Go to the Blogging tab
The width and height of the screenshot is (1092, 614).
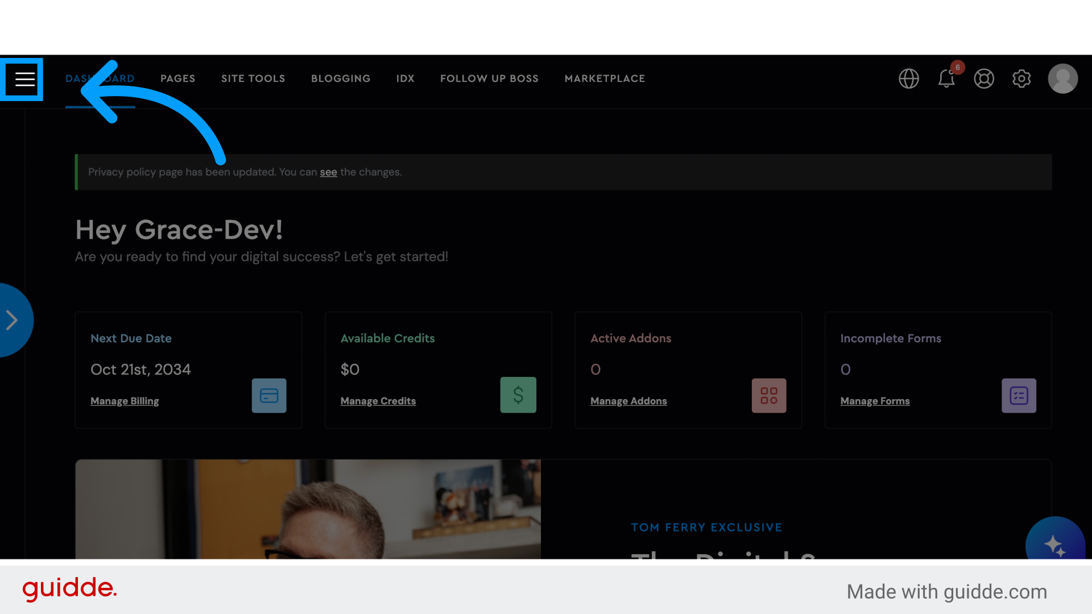341,78
